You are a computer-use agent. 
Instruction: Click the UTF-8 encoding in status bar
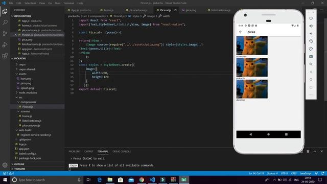coord(284,173)
